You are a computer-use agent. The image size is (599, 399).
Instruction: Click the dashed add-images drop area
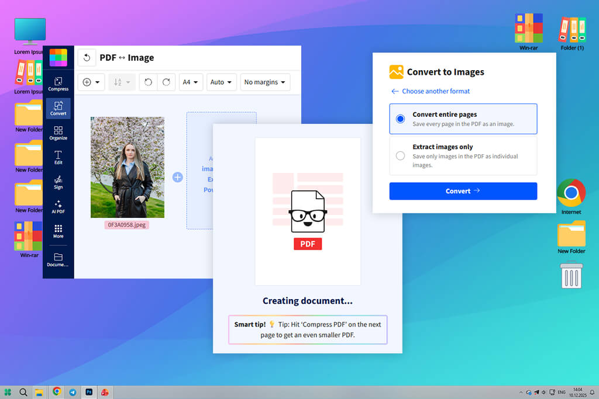click(200, 171)
